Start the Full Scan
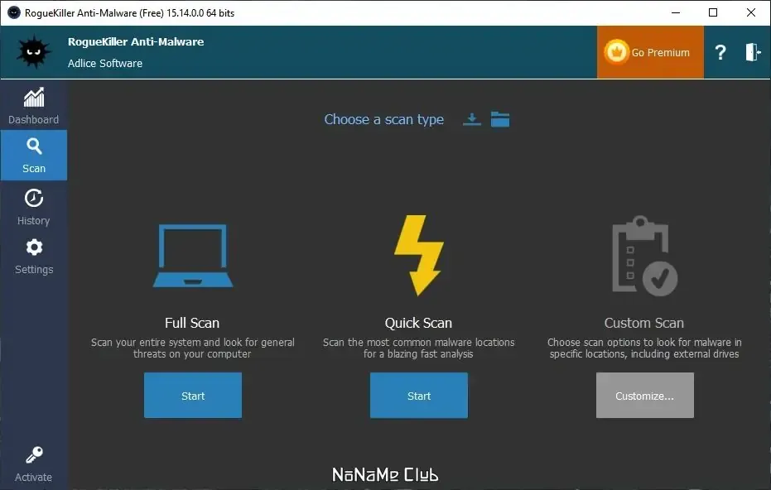Screen dimensions: 771x490 tap(193, 396)
